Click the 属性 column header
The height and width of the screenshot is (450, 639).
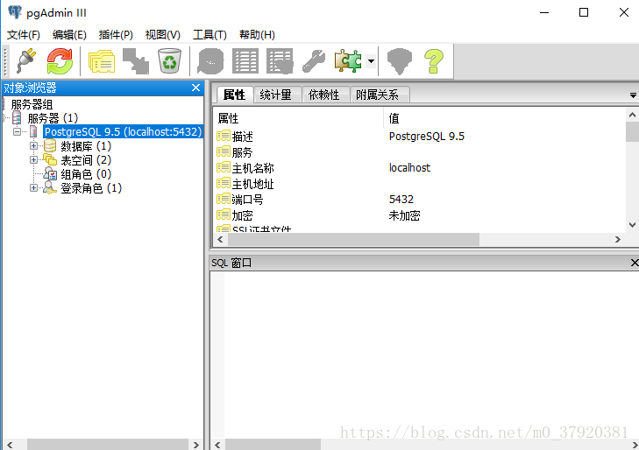click(x=298, y=118)
